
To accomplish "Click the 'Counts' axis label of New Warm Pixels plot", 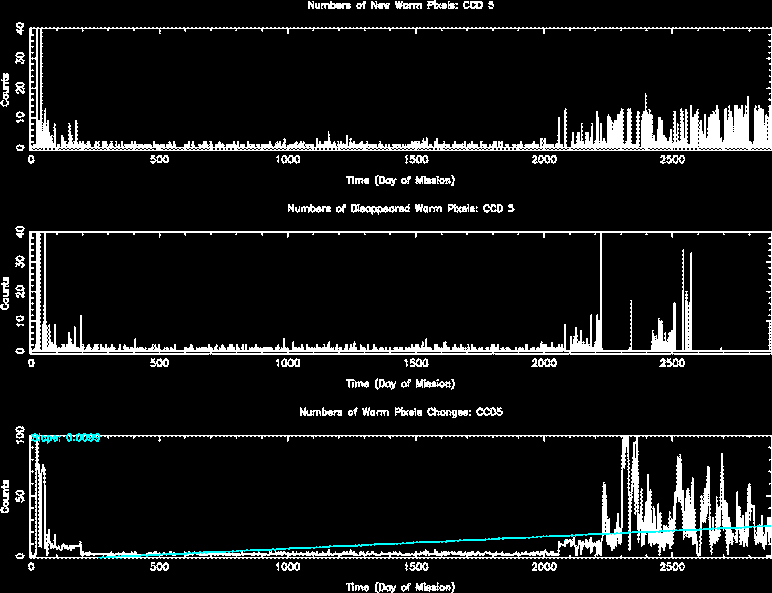I will (5, 89).
